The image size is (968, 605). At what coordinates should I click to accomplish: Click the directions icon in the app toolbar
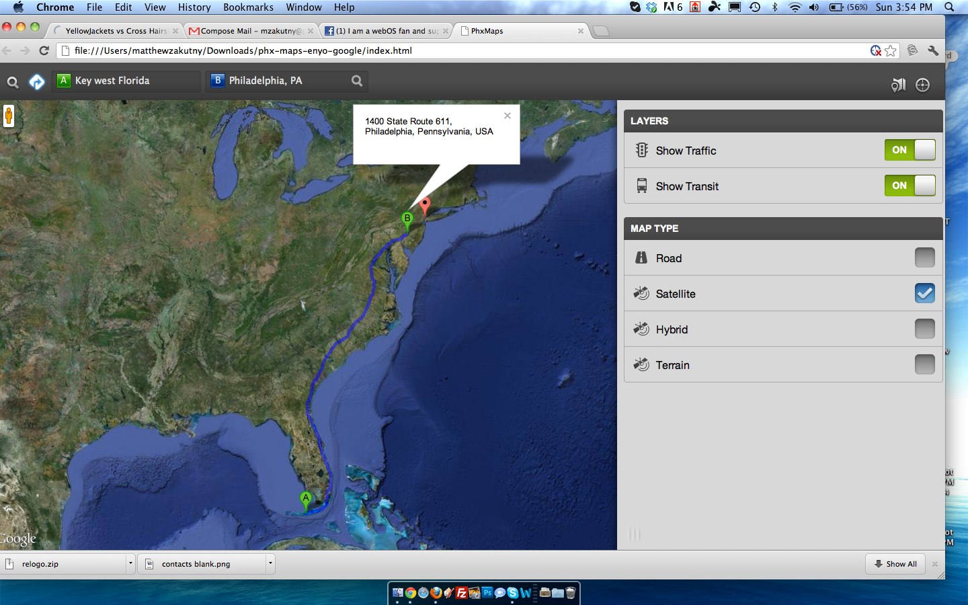37,82
